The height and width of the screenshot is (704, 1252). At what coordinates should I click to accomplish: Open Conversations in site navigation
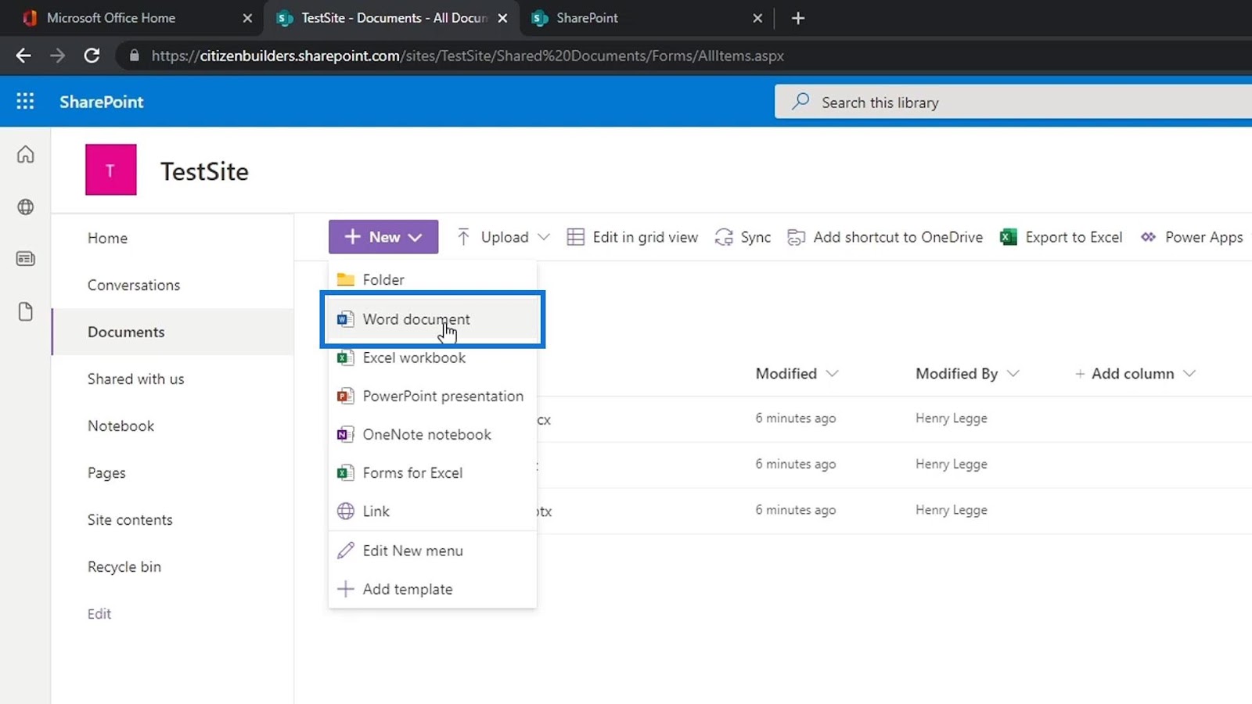(x=134, y=285)
